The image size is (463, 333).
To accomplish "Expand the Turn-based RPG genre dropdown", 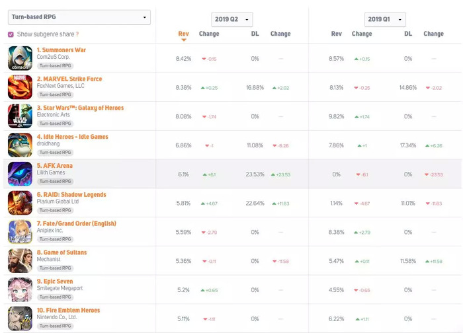I will [79, 17].
